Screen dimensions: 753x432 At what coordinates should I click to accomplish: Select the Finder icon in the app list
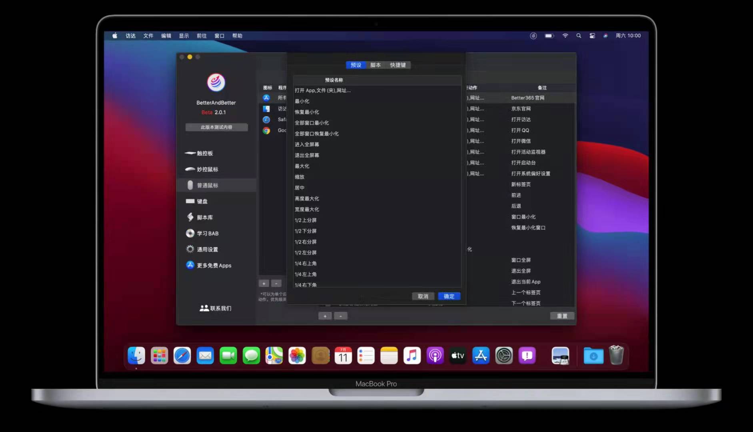click(266, 109)
